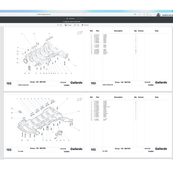This screenshot has height=173, width=173.
Task: Select the Link tool
Action: point(76,25)
